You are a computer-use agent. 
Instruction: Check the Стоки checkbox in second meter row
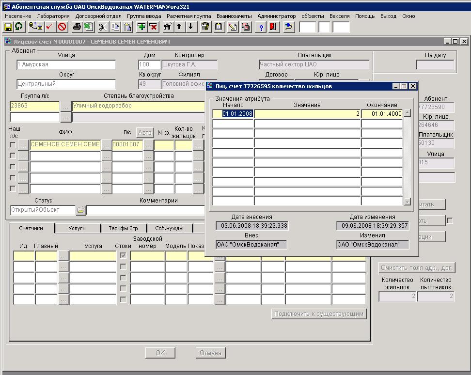pyautogui.click(x=123, y=266)
